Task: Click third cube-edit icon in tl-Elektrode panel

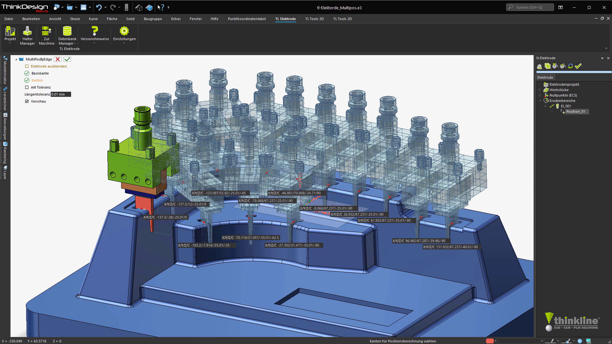Action: tap(555, 66)
